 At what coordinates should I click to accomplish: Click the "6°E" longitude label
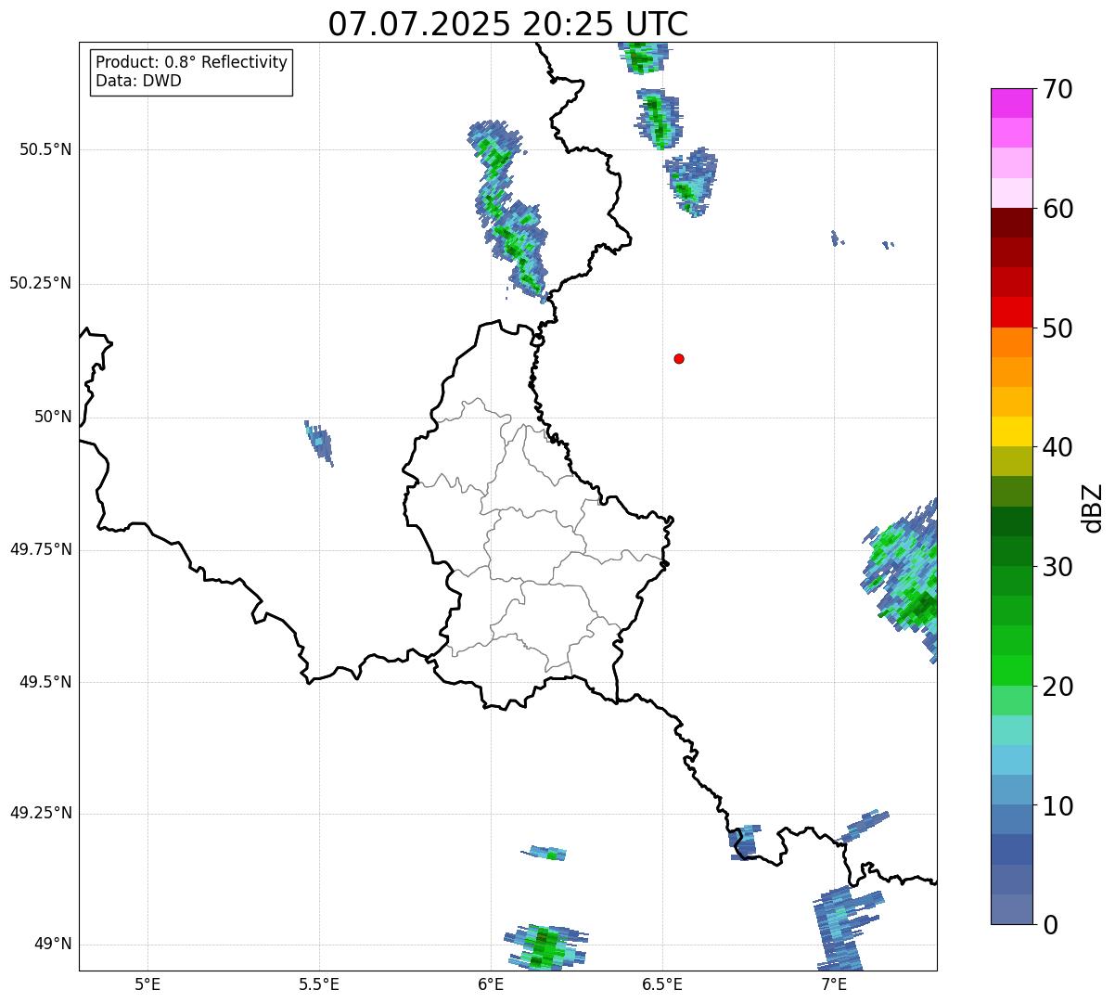pyautogui.click(x=491, y=984)
